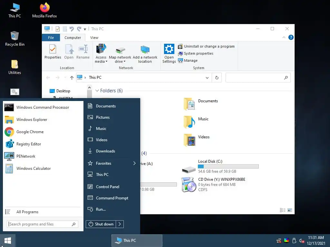Click the Undo icon in title bar
This screenshot has height=247, width=330.
[72, 29]
